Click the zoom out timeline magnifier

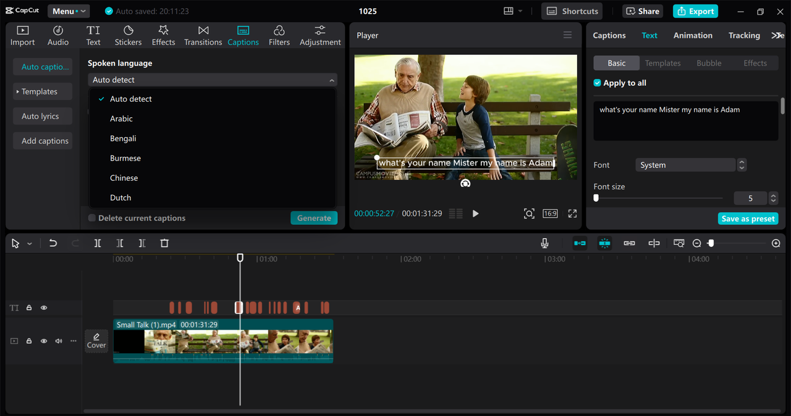(x=696, y=243)
